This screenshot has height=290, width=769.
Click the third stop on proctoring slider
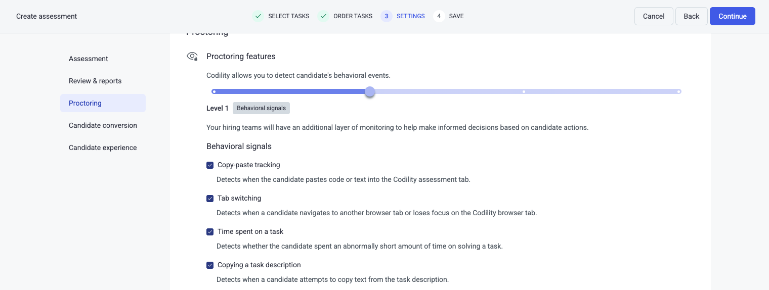pos(524,92)
